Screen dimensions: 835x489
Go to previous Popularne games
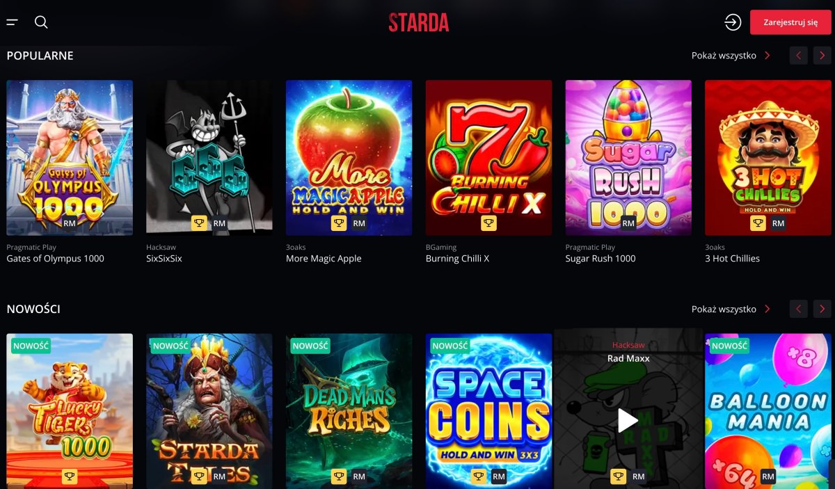(799, 56)
